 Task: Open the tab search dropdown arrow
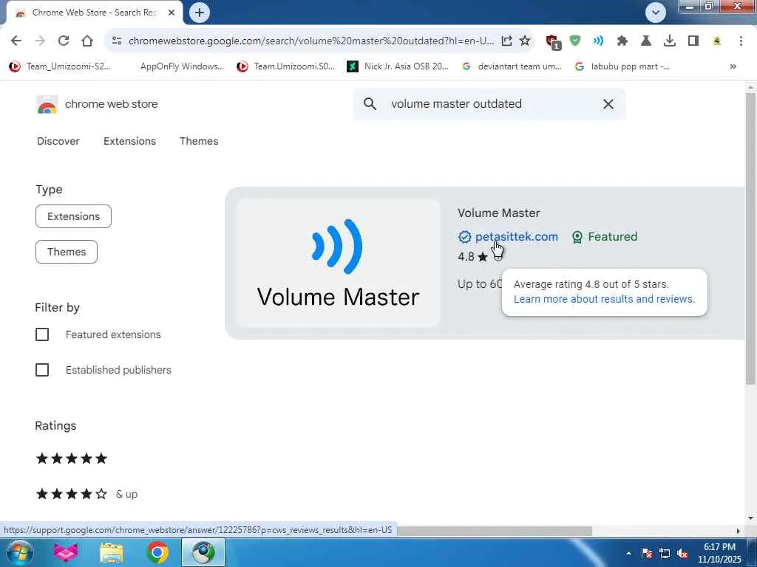655,13
